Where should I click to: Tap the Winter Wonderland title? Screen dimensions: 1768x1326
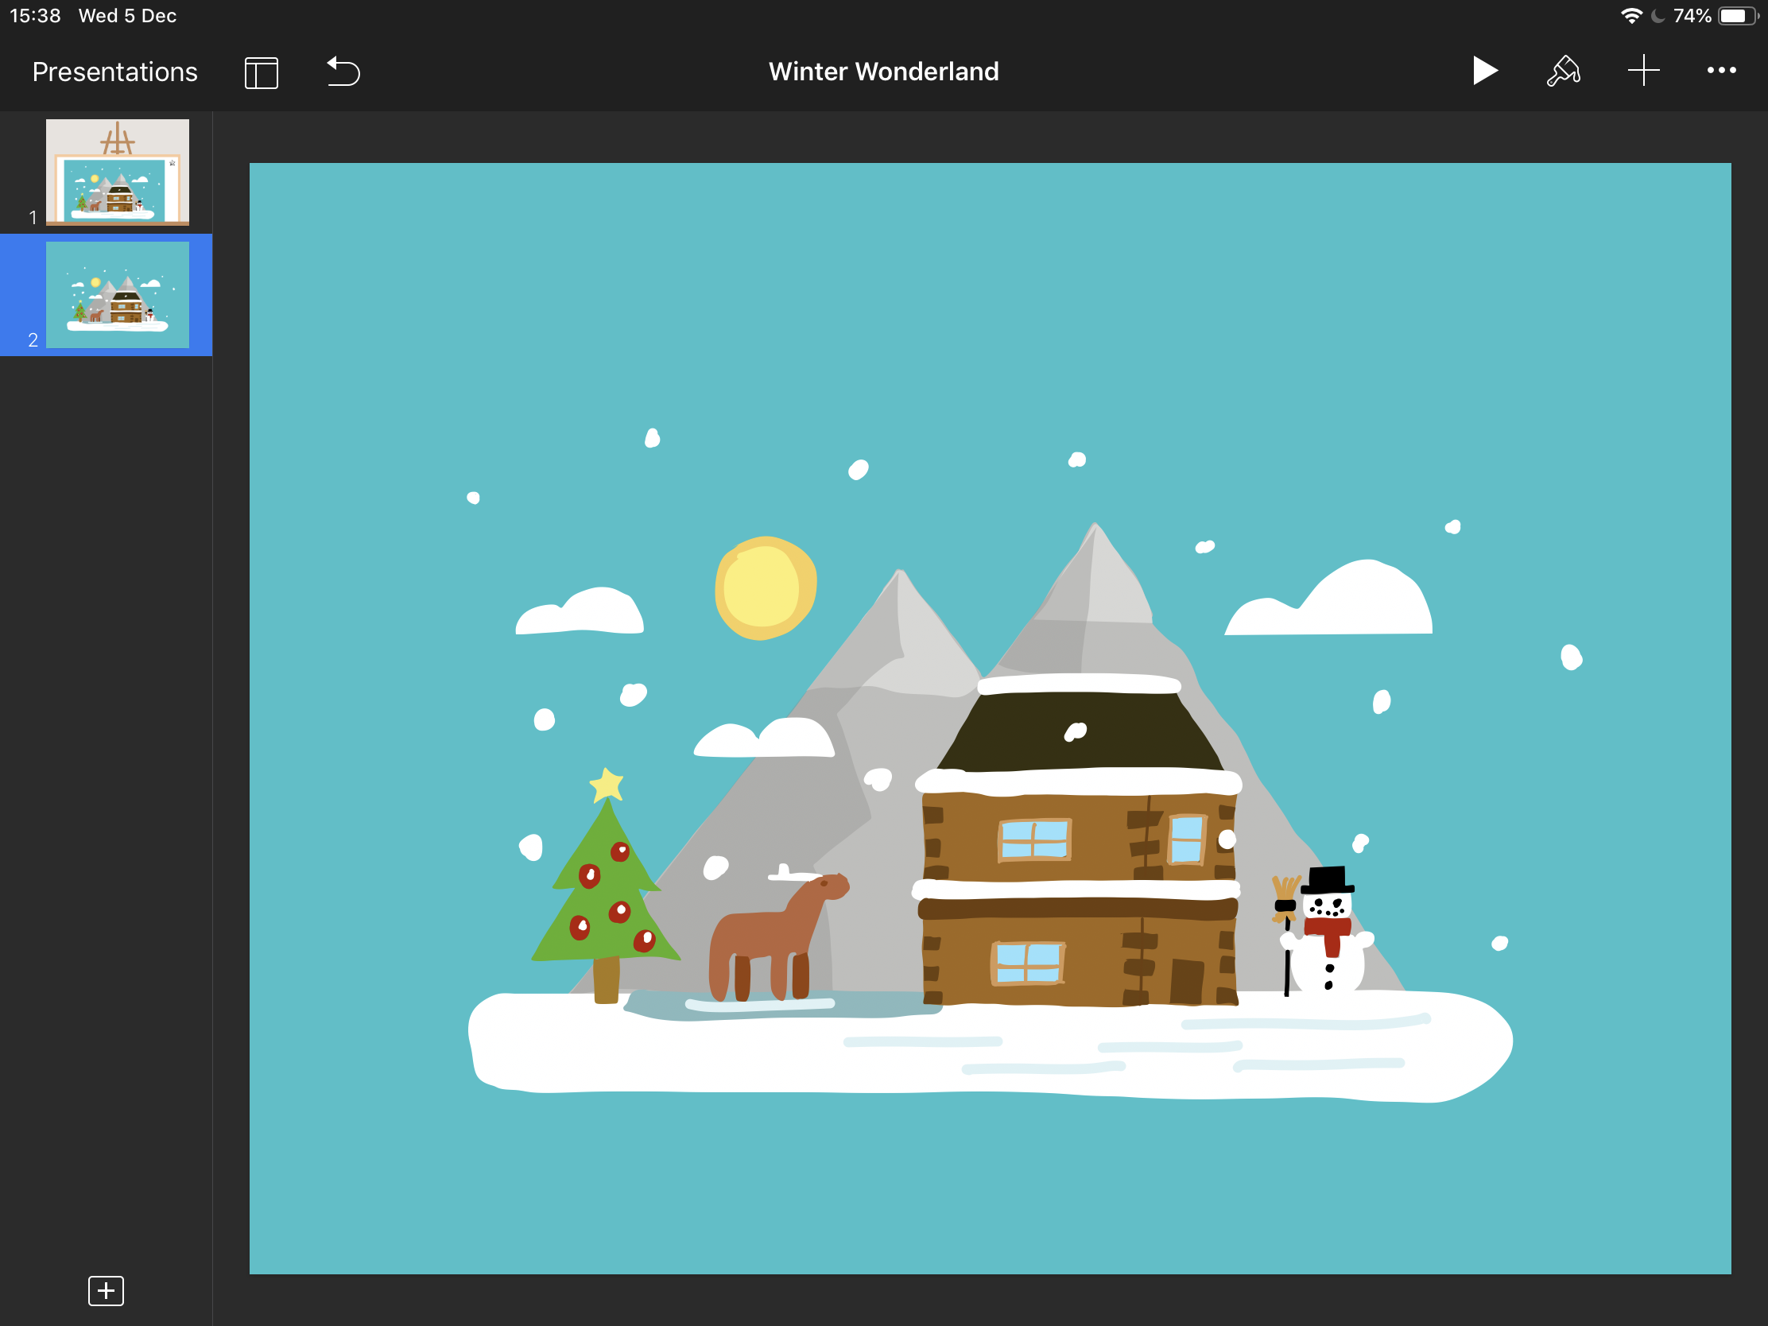point(883,71)
